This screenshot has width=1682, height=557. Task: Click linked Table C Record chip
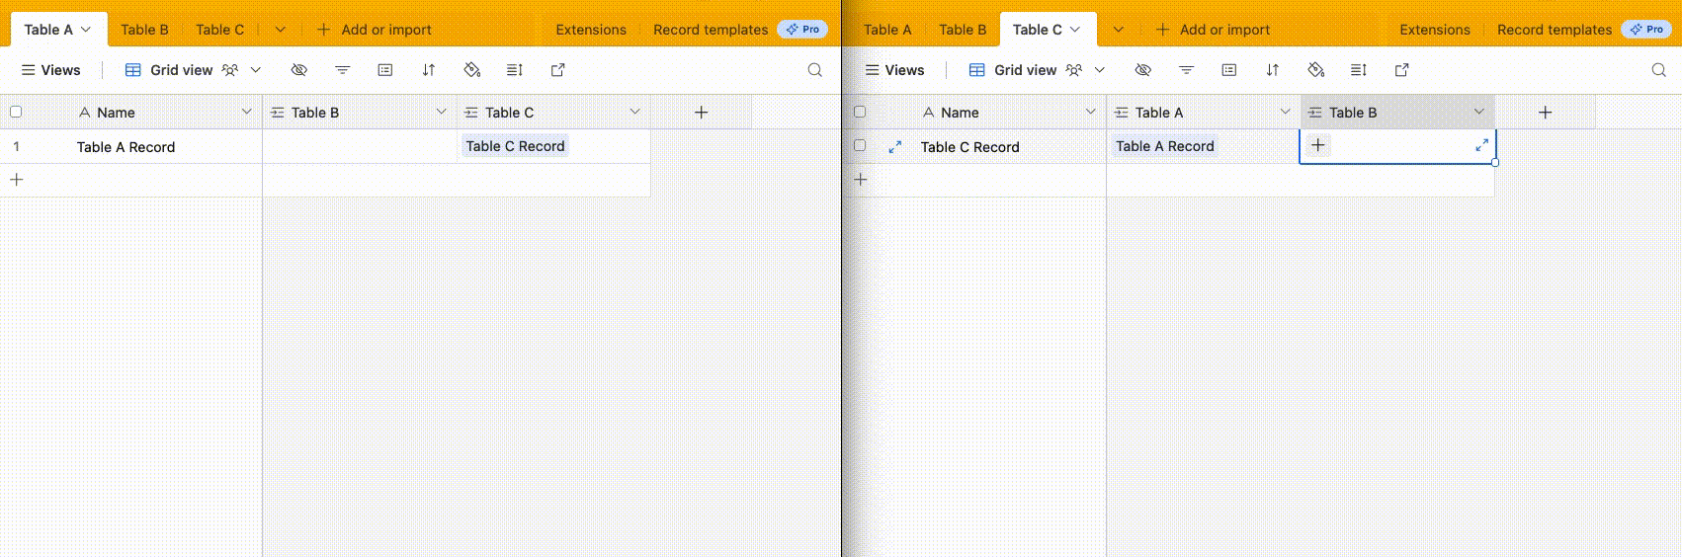[x=515, y=146]
